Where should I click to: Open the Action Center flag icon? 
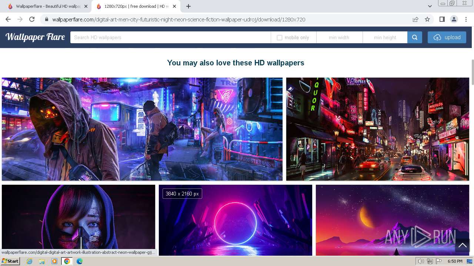tap(439, 261)
